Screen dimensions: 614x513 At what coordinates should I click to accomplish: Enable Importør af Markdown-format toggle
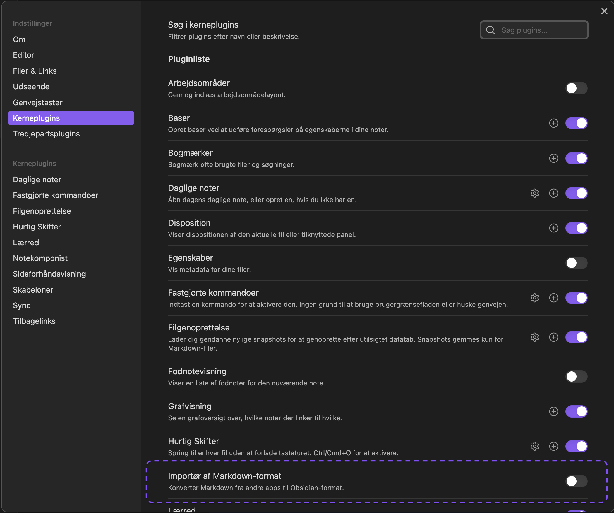point(576,481)
